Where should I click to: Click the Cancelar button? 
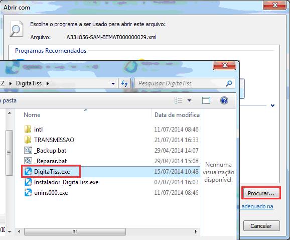(261, 225)
